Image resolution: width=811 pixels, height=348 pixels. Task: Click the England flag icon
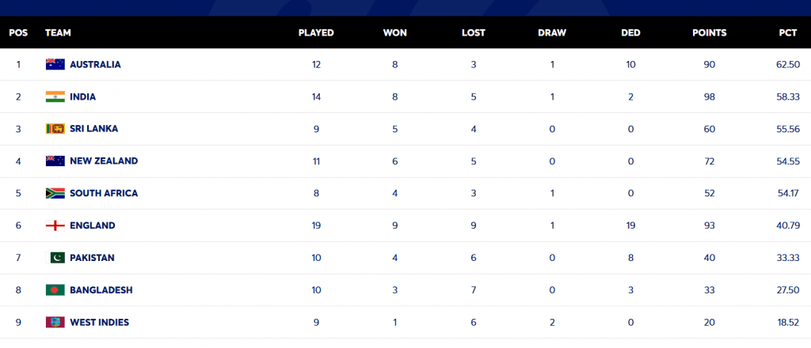[x=55, y=225]
